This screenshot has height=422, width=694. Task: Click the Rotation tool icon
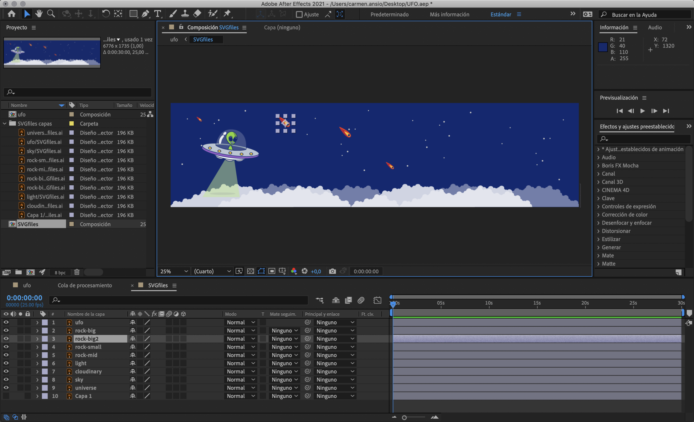tap(106, 14)
